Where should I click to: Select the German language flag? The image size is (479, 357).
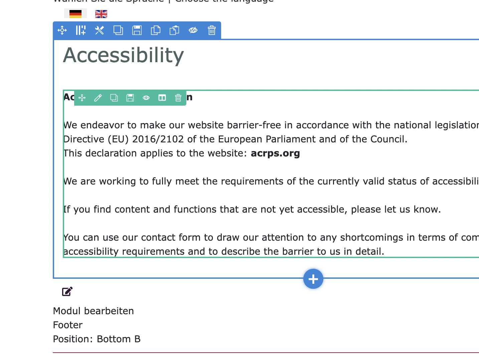tap(75, 14)
